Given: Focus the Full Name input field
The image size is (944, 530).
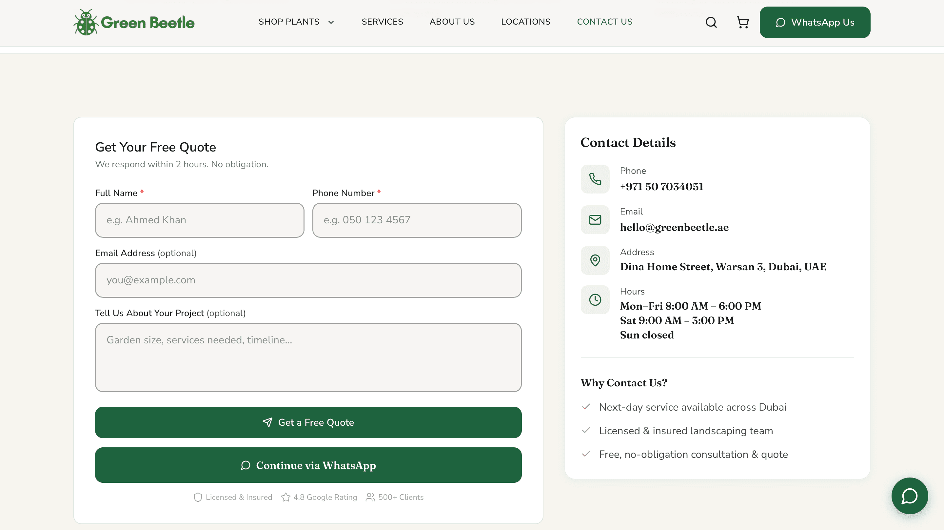Looking at the screenshot, I should point(199,220).
